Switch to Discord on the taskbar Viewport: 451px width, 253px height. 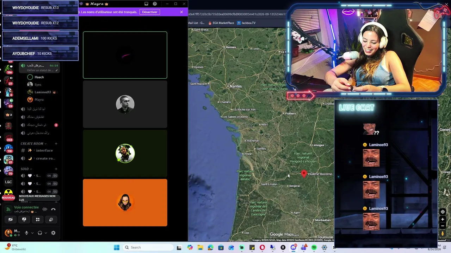(293, 247)
